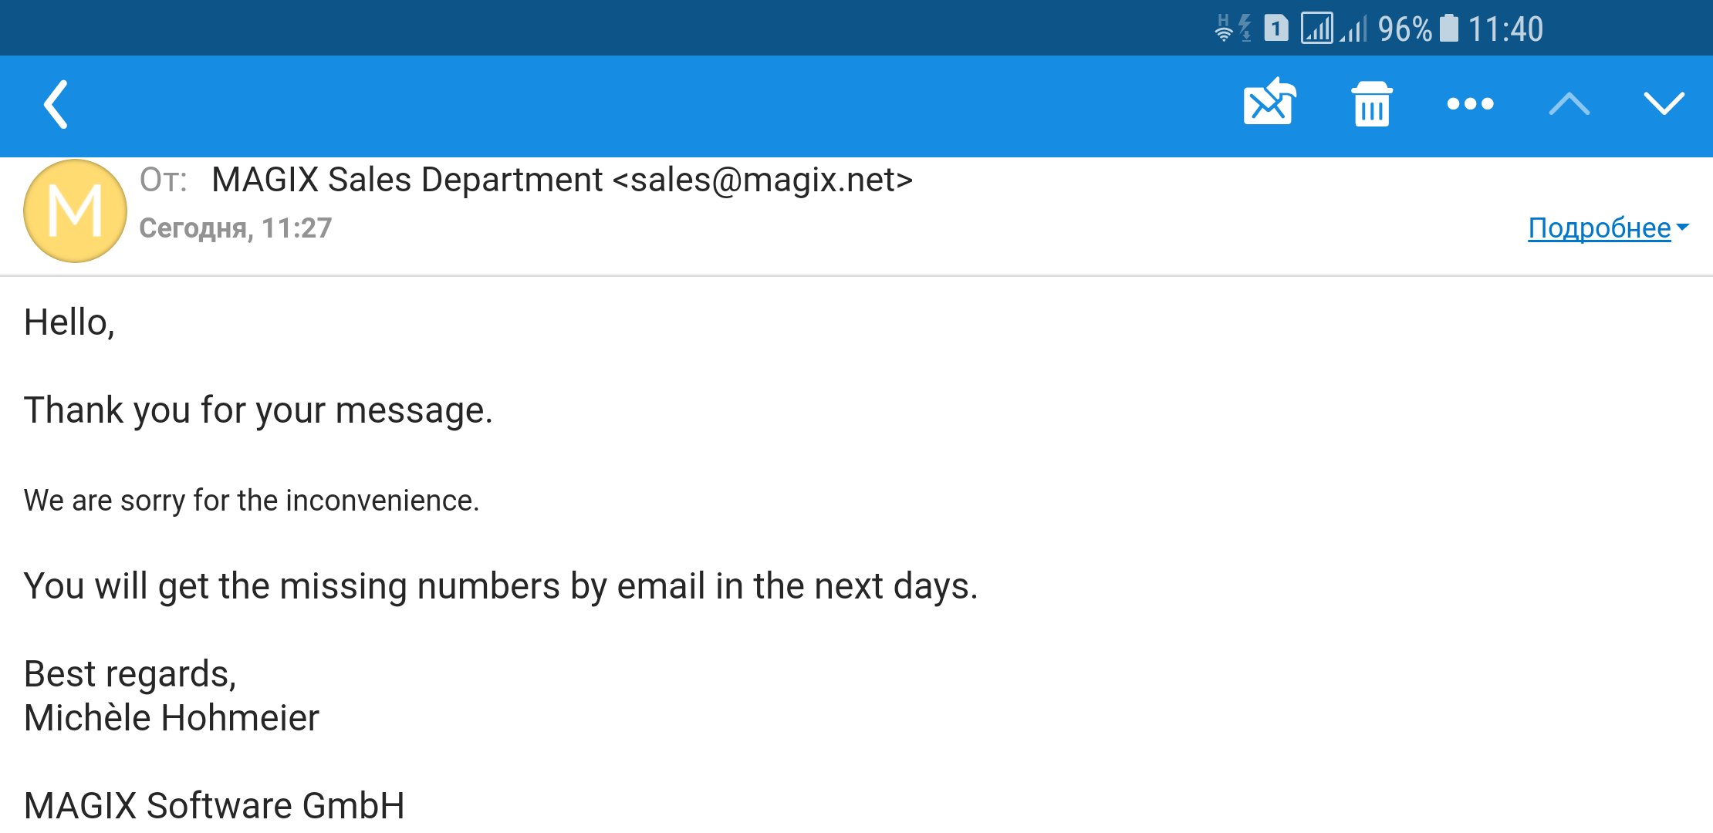This screenshot has height=833, width=1713.
Task: Click the 'sorry for the inconvenience' line
Action: pyautogui.click(x=252, y=501)
